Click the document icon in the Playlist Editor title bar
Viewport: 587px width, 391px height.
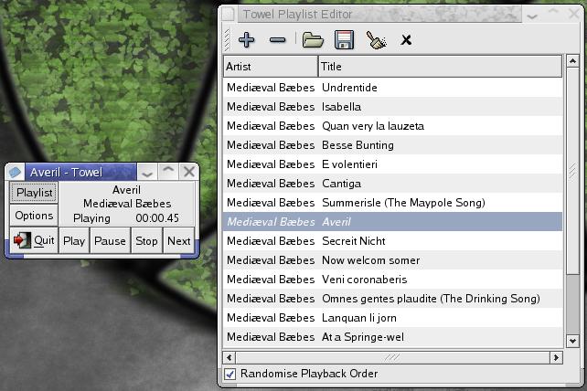pos(228,15)
